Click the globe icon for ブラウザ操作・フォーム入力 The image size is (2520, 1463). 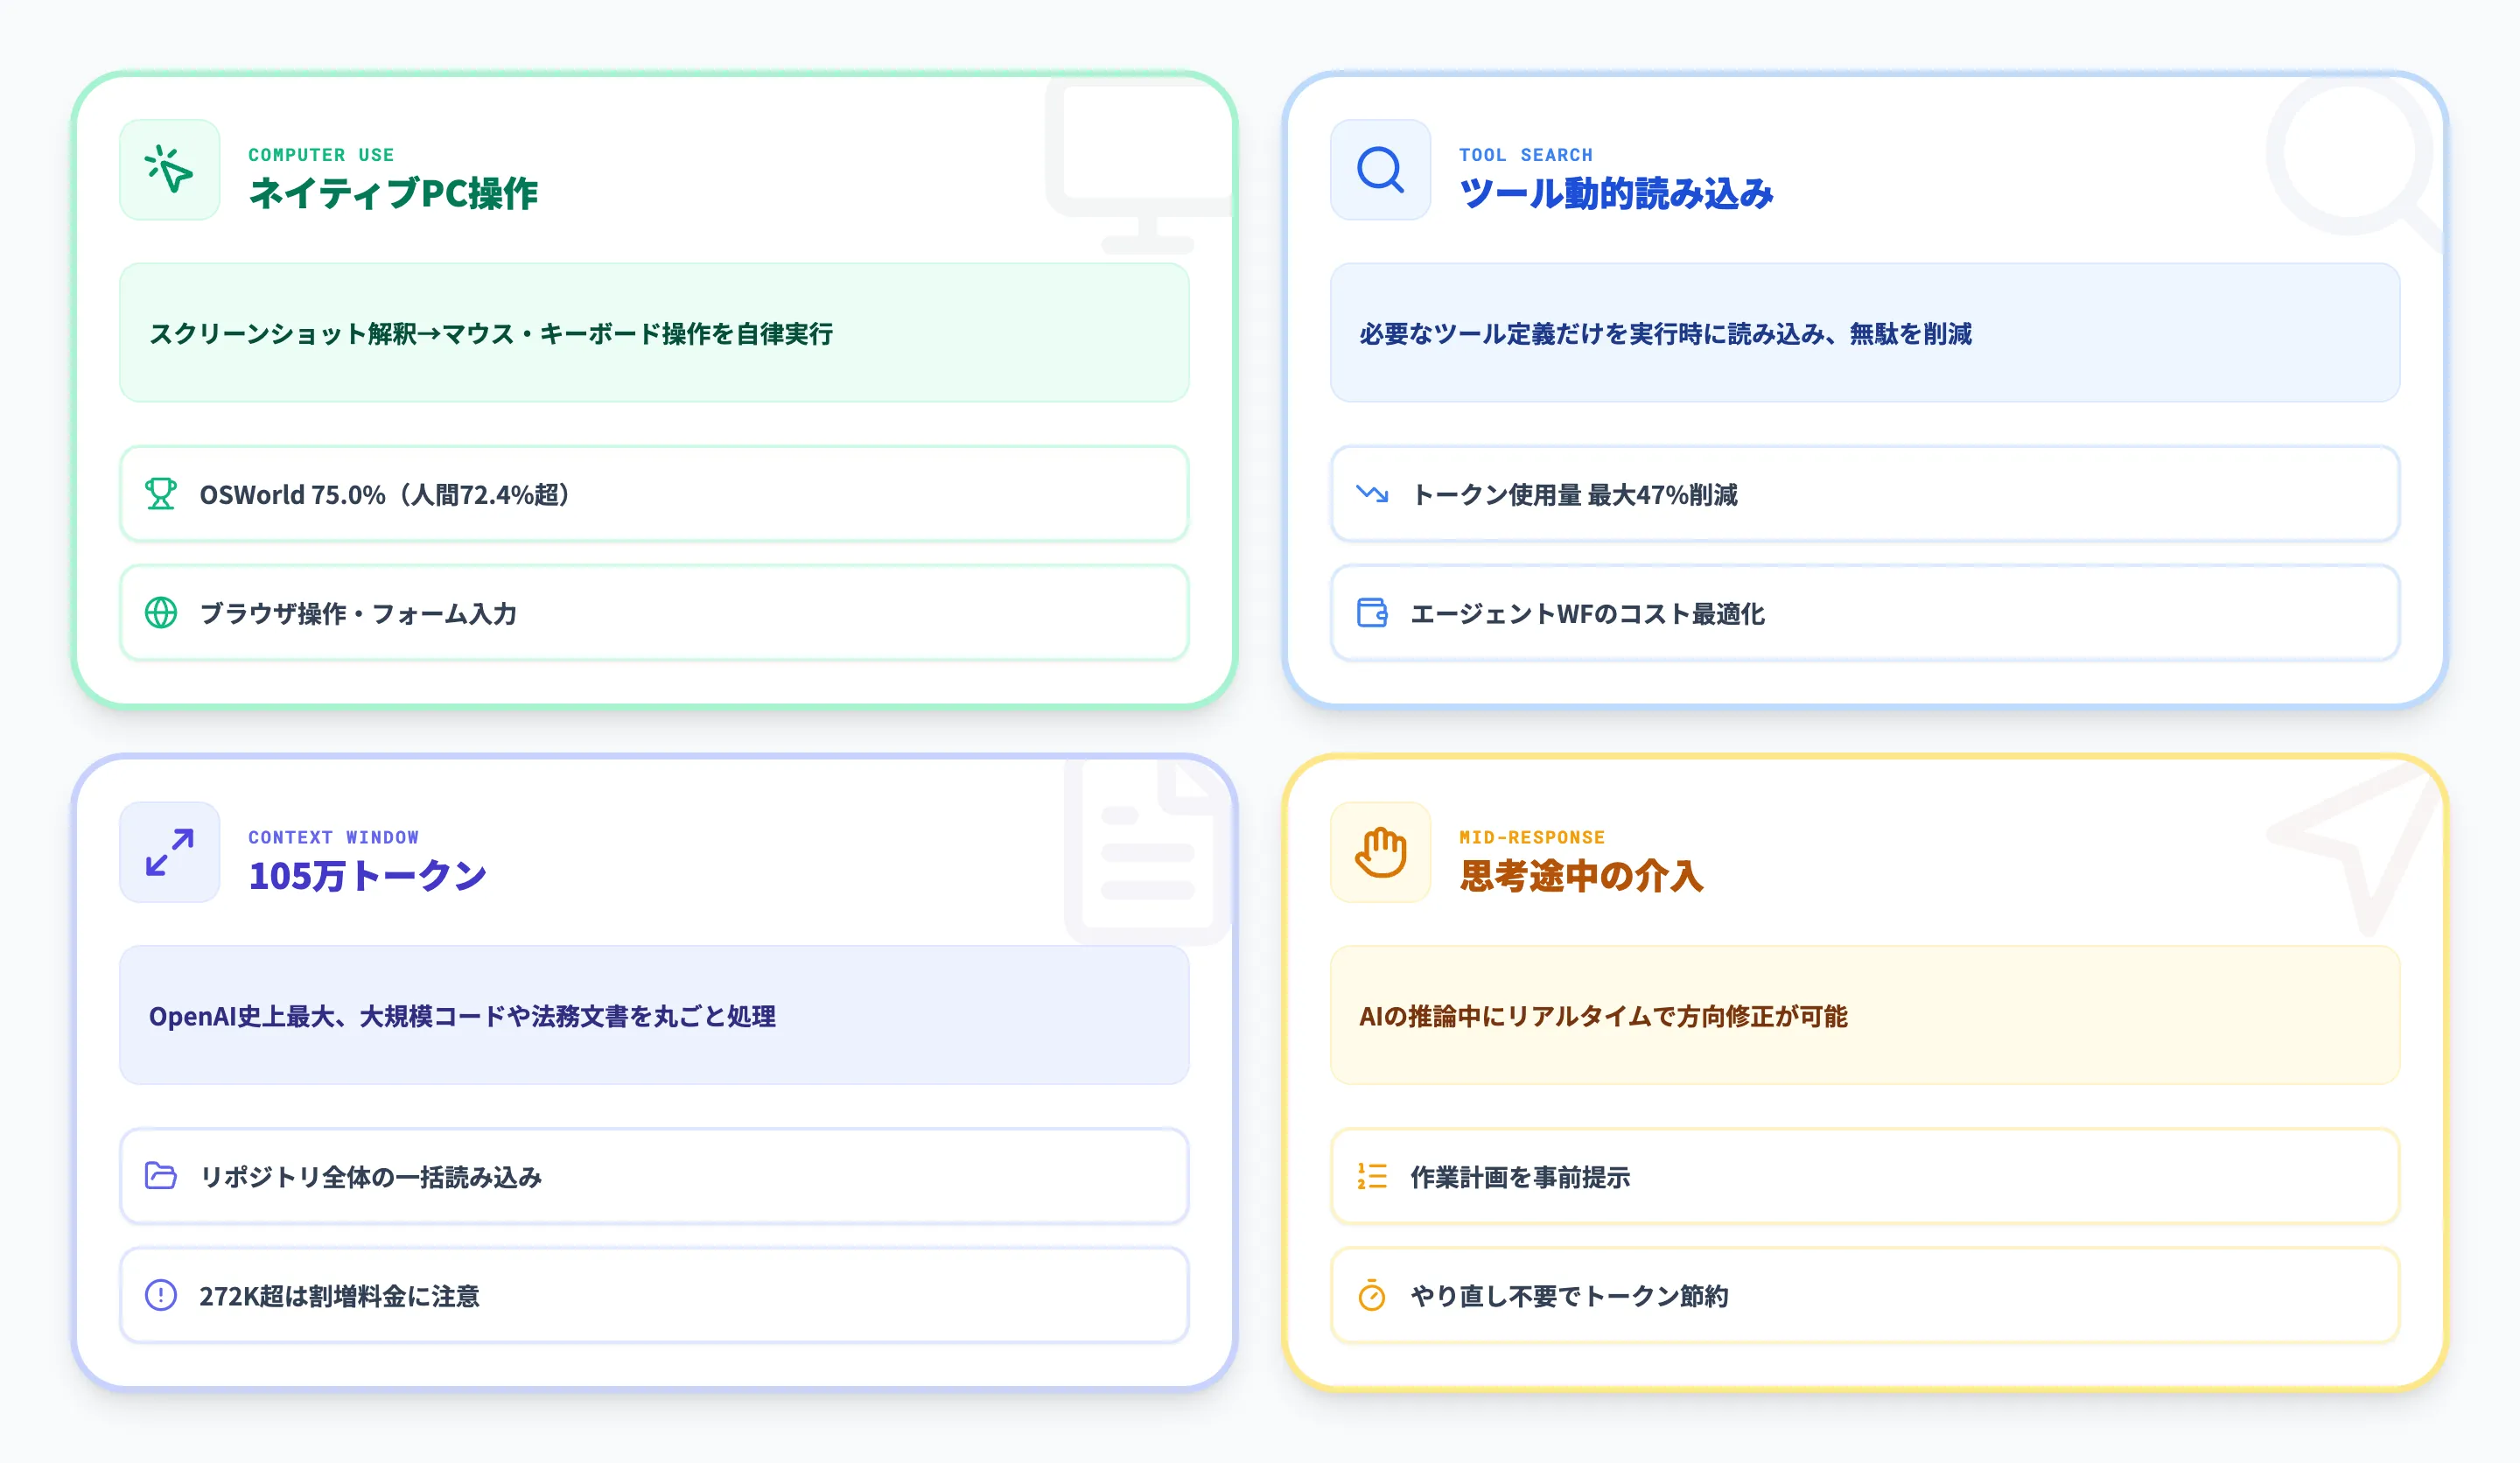pyautogui.click(x=160, y=614)
